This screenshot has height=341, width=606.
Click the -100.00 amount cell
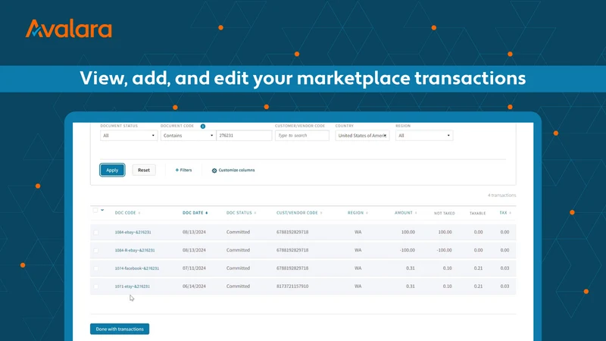[407, 251]
